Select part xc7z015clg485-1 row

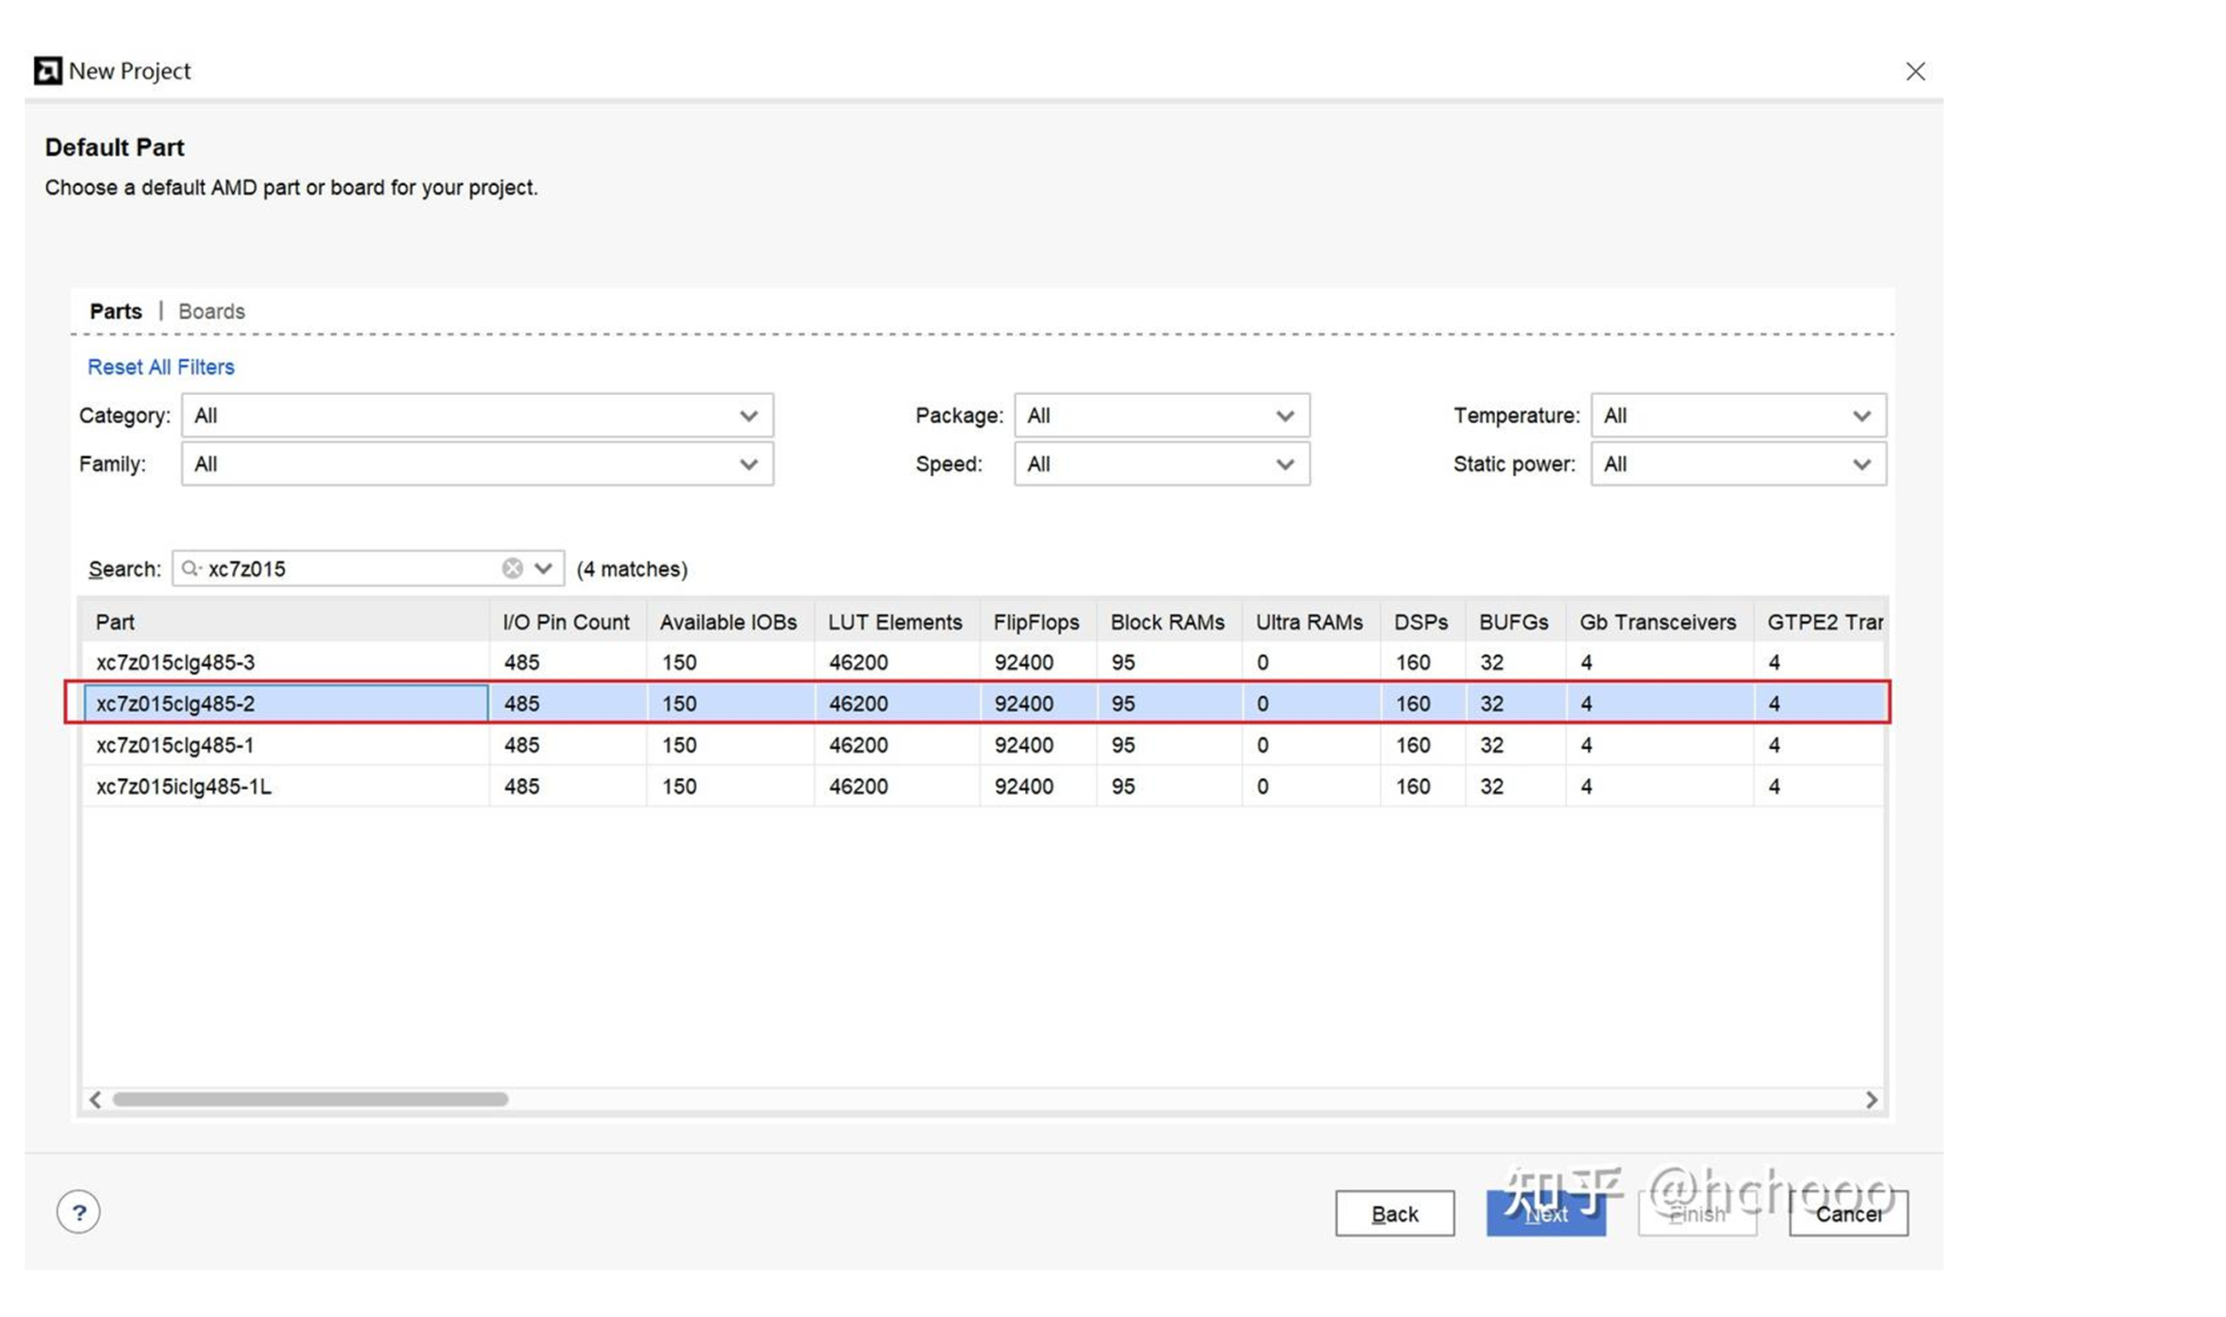tap(175, 746)
